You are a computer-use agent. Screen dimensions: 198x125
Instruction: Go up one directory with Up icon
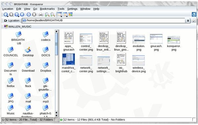(16, 14)
